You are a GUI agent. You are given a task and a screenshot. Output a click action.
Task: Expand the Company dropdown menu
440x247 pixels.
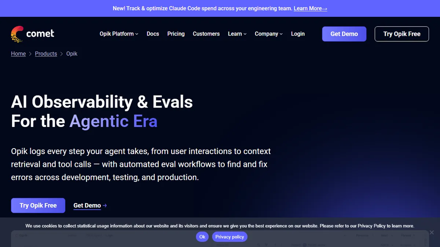click(269, 34)
